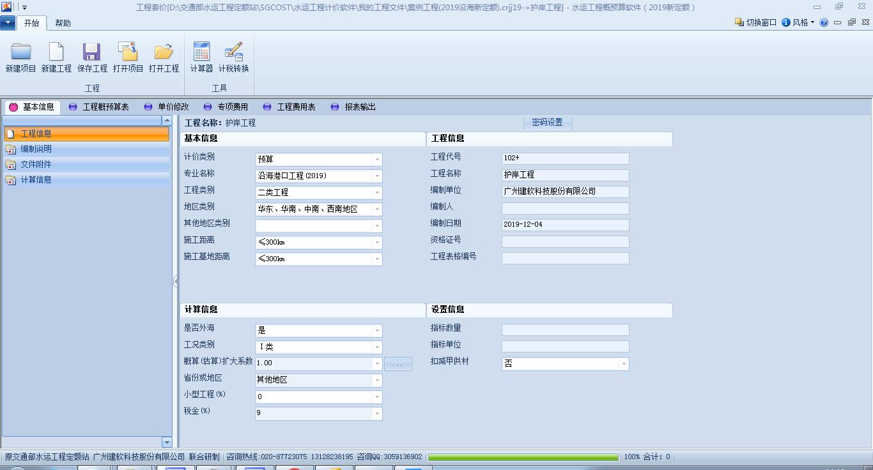This screenshot has height=470, width=873.
Task: Click the 咨询QQ:3059136902 status text
Action: pyautogui.click(x=389, y=457)
